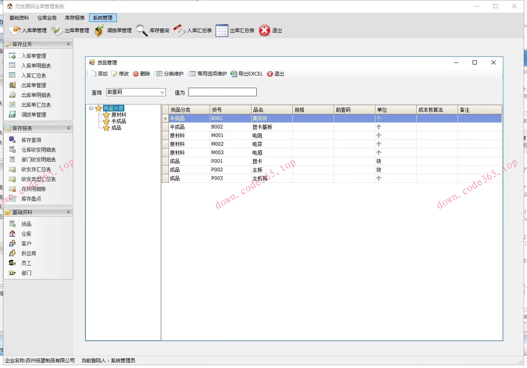Image resolution: width=527 pixels, height=368 pixels.
Task: Collapse the 基础资料 sidebar section
Action: pyautogui.click(x=68, y=212)
